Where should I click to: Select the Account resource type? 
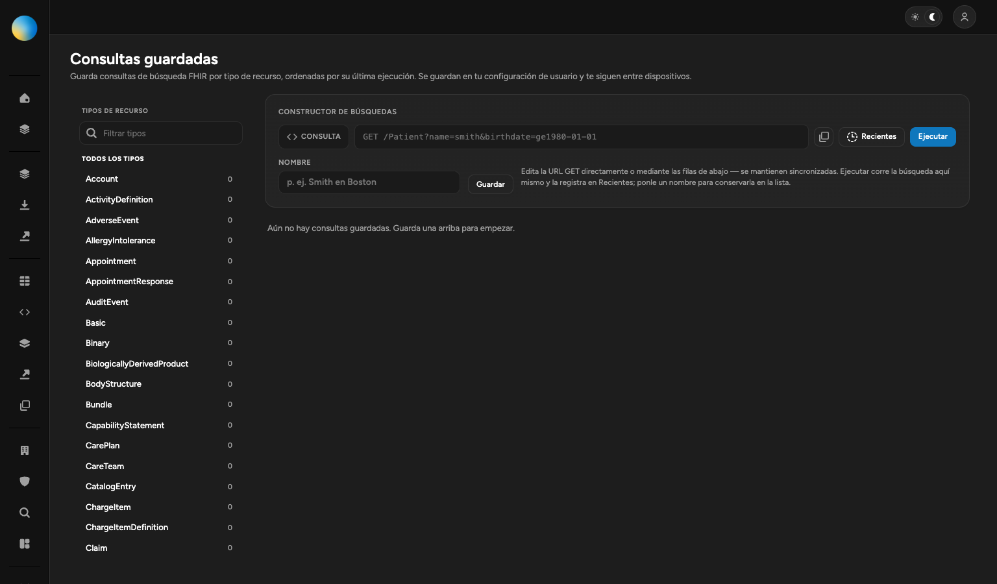pos(159,179)
